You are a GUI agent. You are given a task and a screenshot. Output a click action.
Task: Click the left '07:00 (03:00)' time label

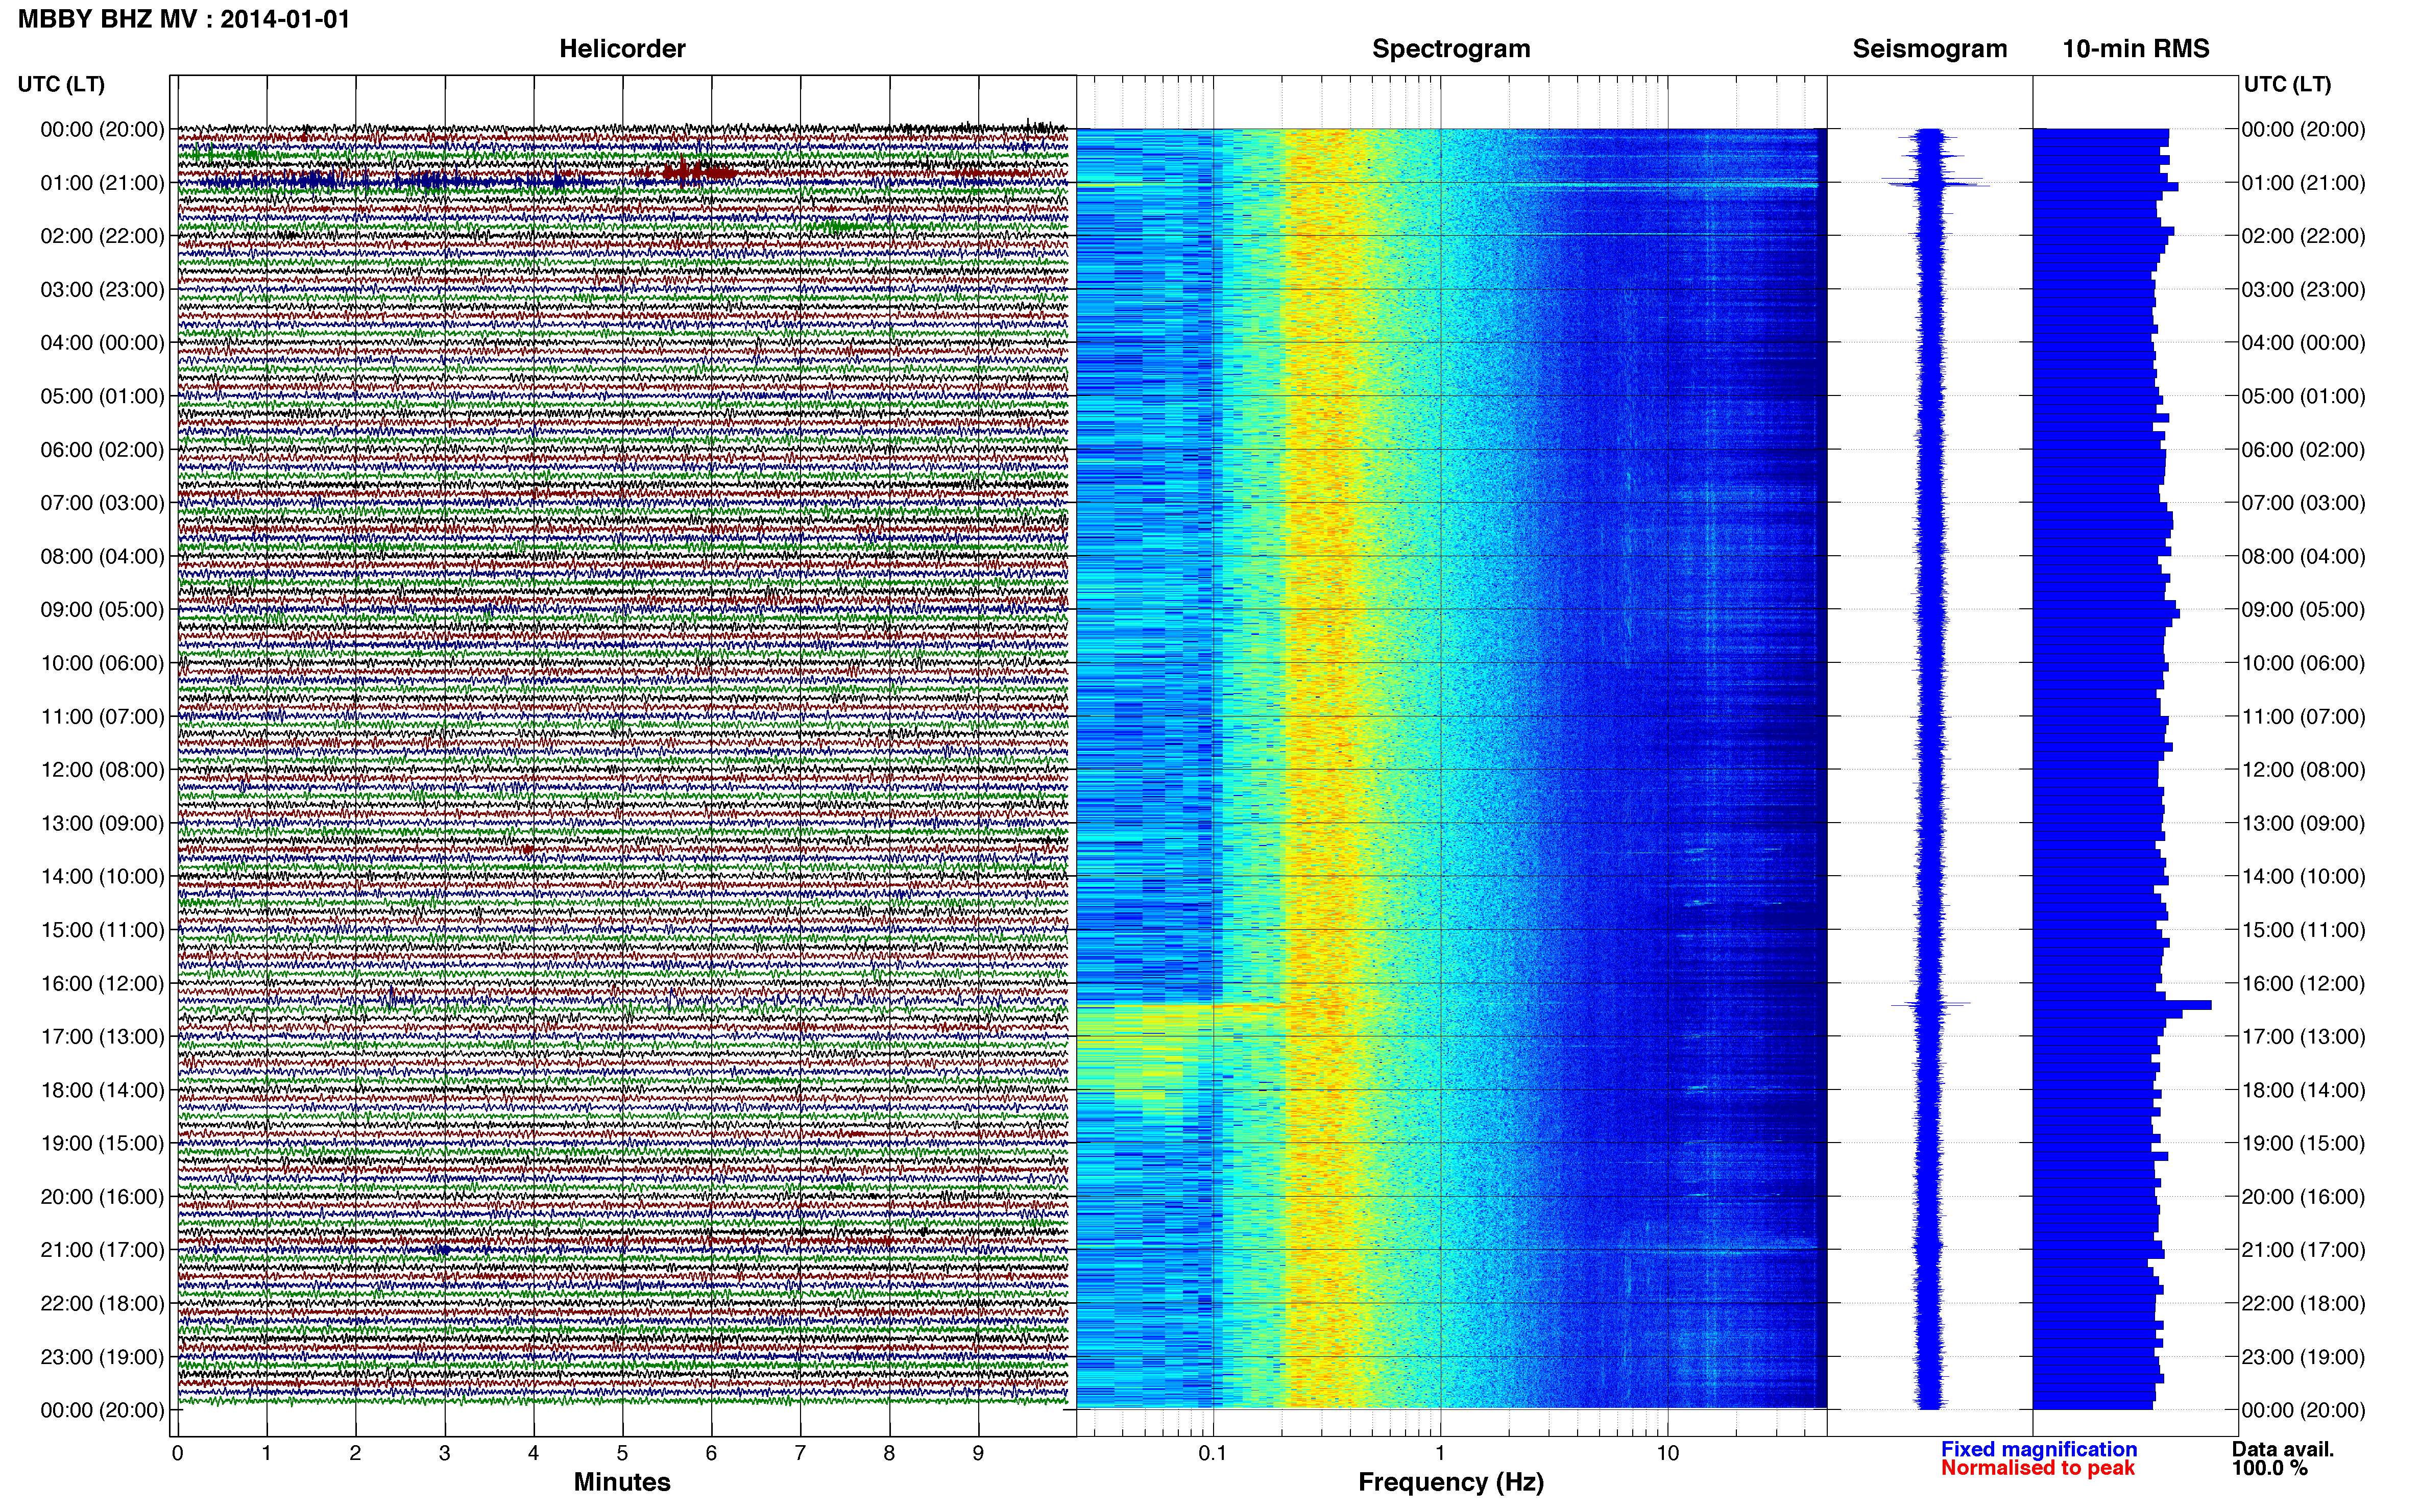point(102,503)
